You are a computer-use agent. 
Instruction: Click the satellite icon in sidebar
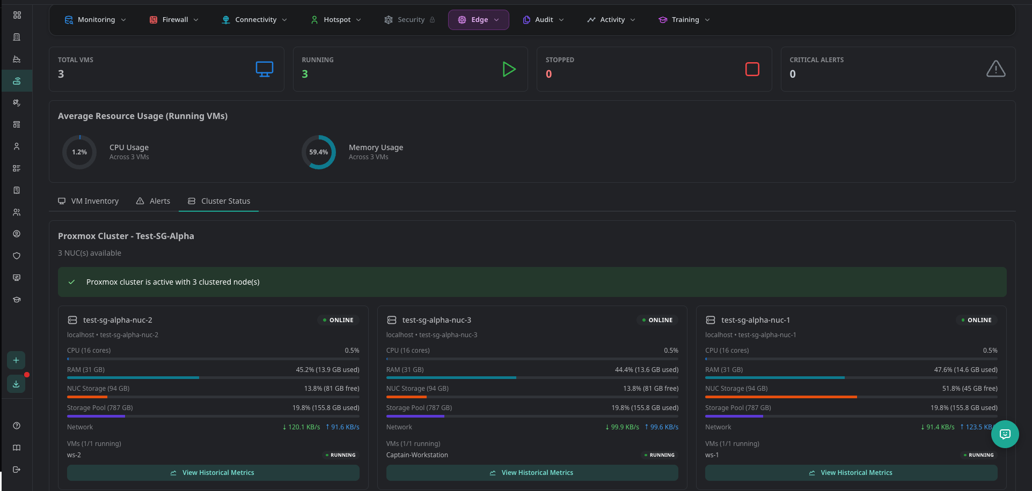click(17, 102)
